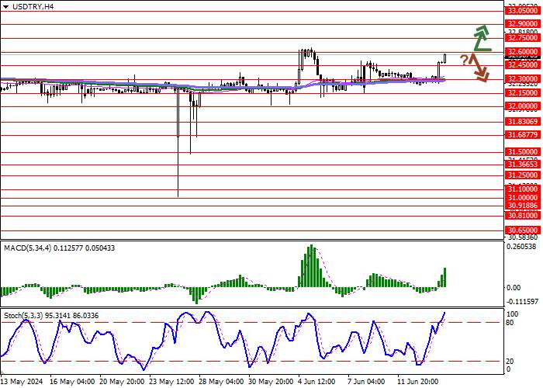Viewport: 543px width, 388px height.
Task: Select the 32.15000 price level label
Action: [523, 93]
